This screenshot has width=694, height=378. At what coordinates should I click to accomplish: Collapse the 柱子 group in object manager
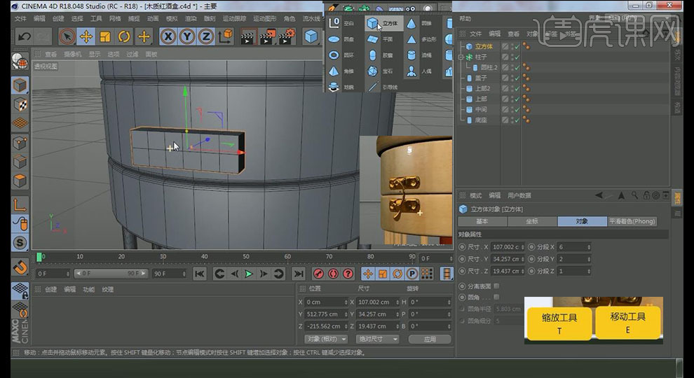click(461, 57)
